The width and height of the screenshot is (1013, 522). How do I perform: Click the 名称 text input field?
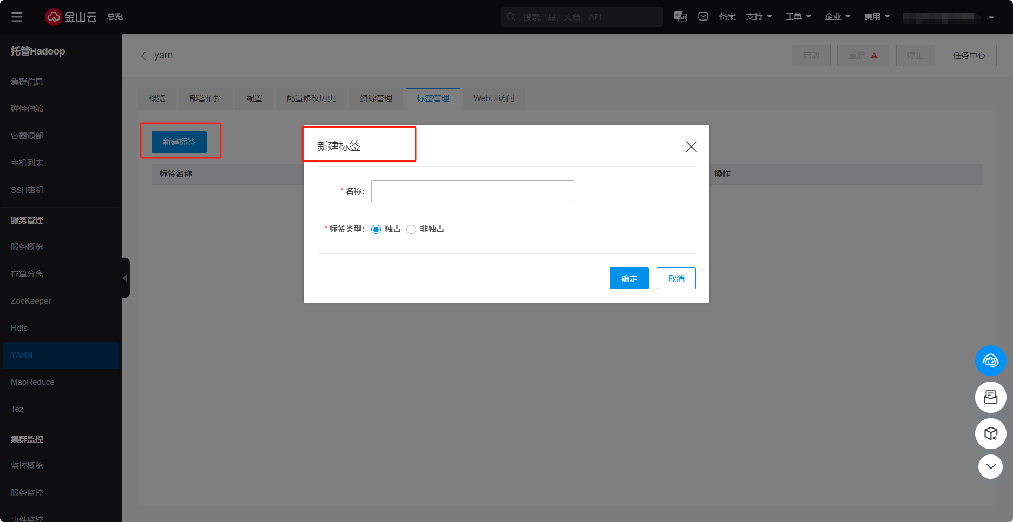coord(472,191)
